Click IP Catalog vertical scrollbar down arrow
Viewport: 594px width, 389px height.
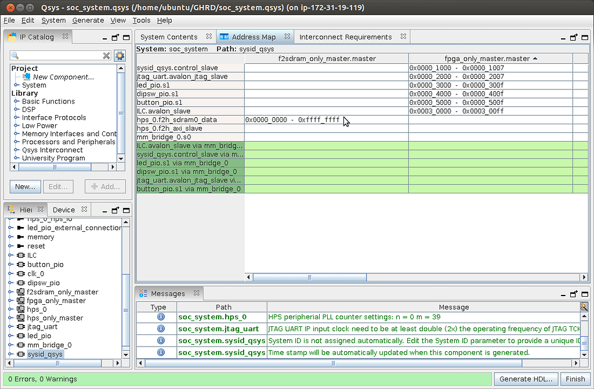click(x=121, y=159)
